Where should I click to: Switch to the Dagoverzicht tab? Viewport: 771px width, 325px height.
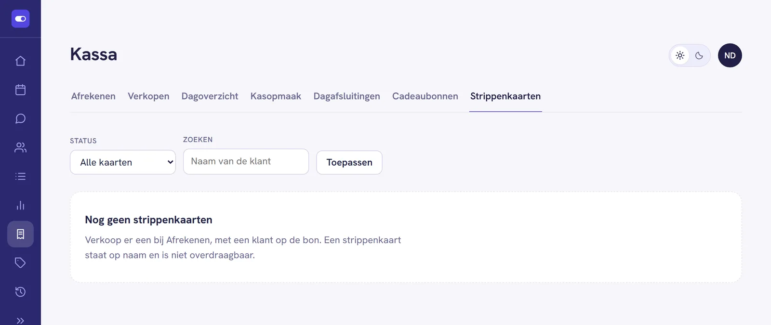coord(210,96)
